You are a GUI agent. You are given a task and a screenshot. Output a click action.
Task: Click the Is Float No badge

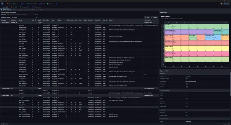(187, 87)
